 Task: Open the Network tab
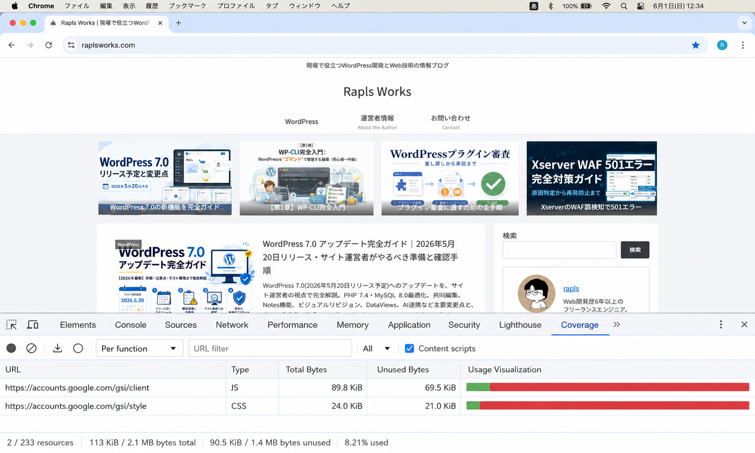[232, 325]
